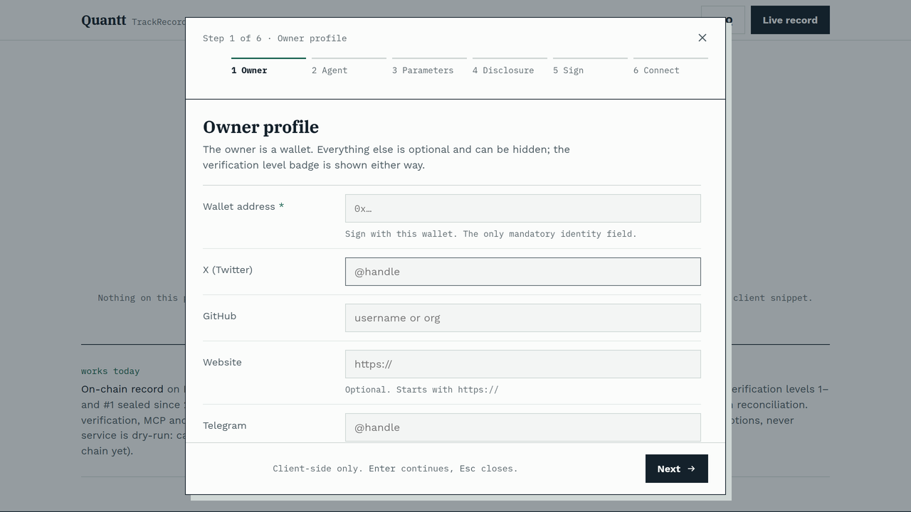The height and width of the screenshot is (512, 911).
Task: Jump to step 4 Disclosure
Action: (x=510, y=67)
